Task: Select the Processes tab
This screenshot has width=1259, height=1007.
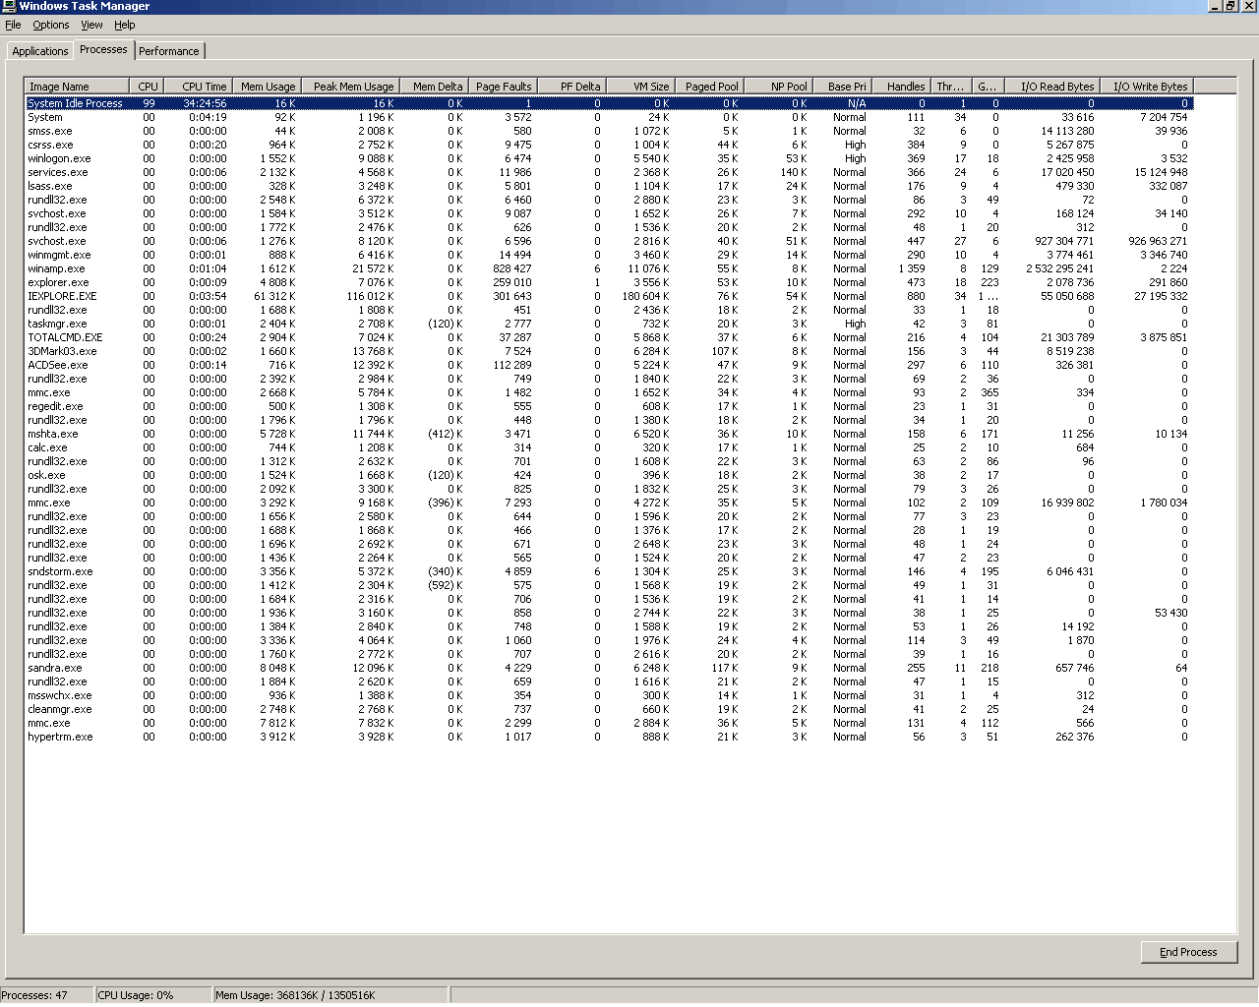Action: tap(103, 49)
